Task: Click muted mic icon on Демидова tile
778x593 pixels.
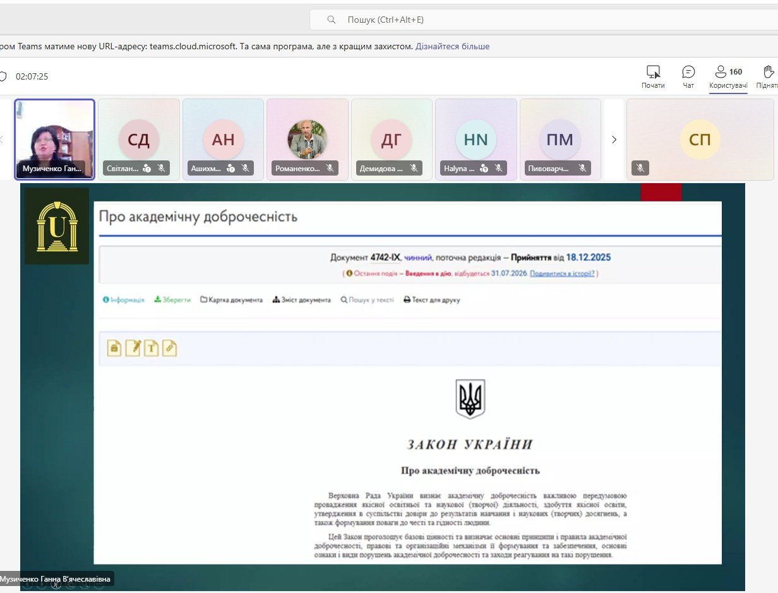Action: tap(414, 169)
